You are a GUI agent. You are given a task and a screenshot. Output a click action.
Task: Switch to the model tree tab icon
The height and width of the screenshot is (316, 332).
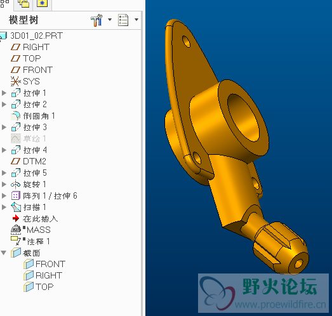pos(4,3)
